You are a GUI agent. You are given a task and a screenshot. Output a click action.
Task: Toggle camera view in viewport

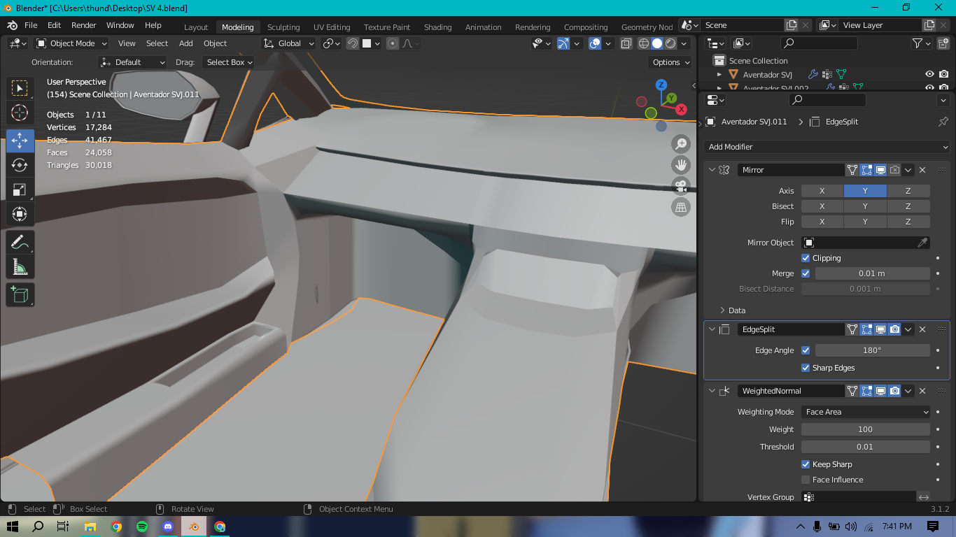click(681, 186)
